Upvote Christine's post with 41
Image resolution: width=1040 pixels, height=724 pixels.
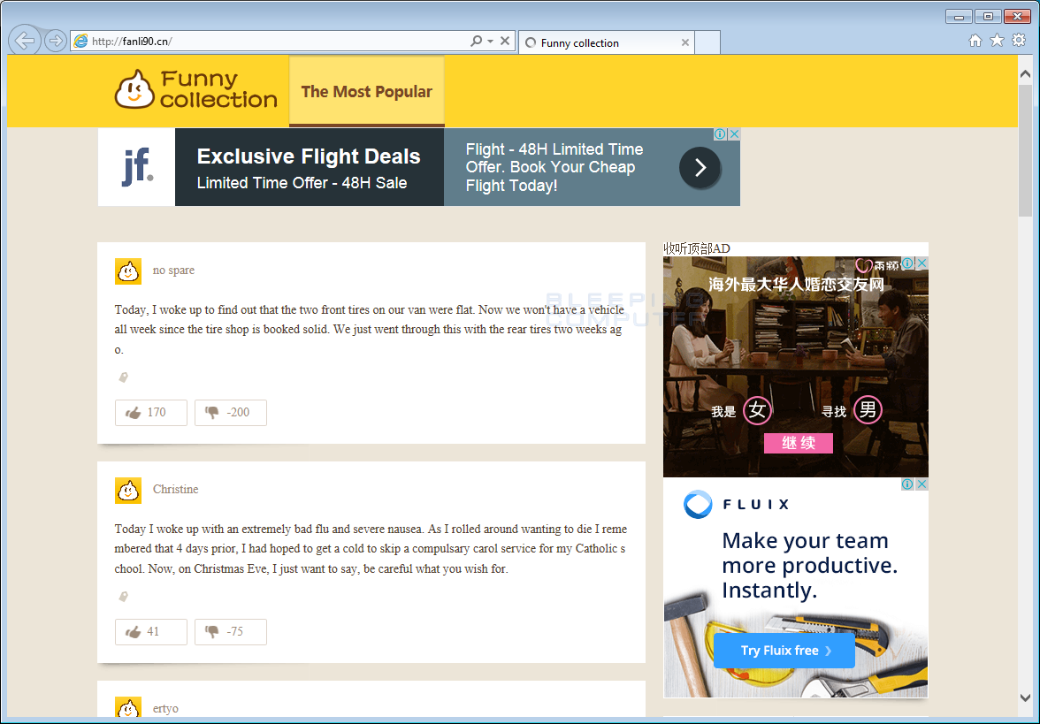tap(151, 632)
